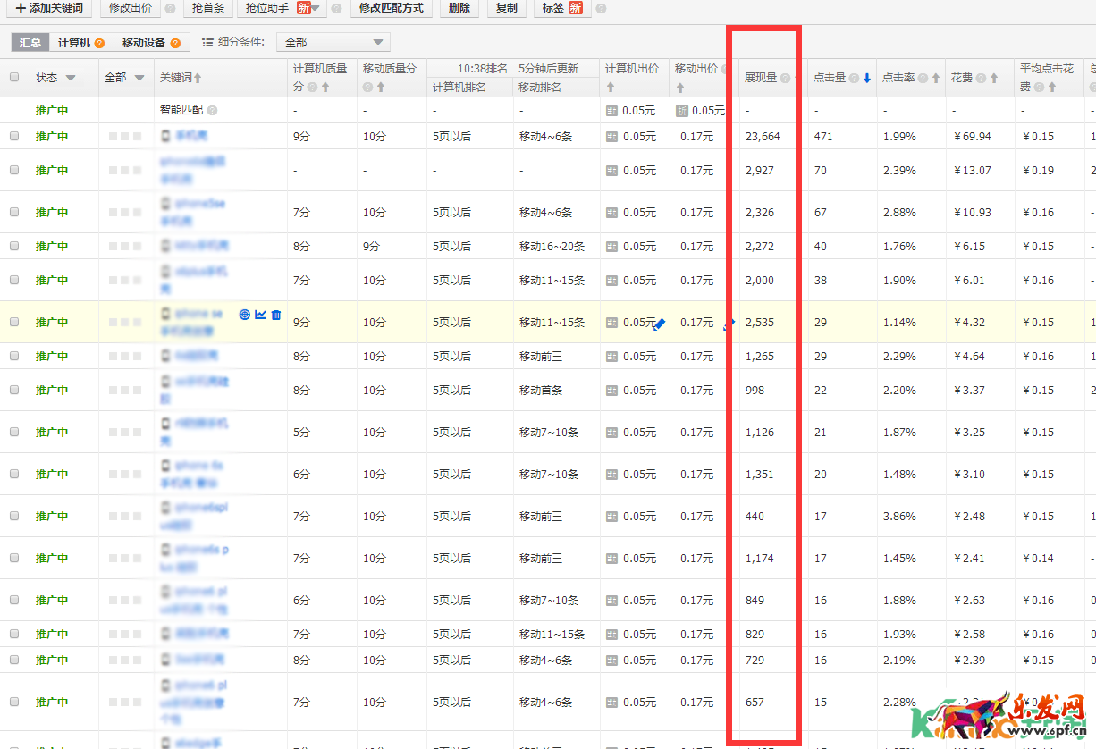Sort by 移动质量分 using its arrow
Viewport: 1096px width, 749px height.
point(381,88)
